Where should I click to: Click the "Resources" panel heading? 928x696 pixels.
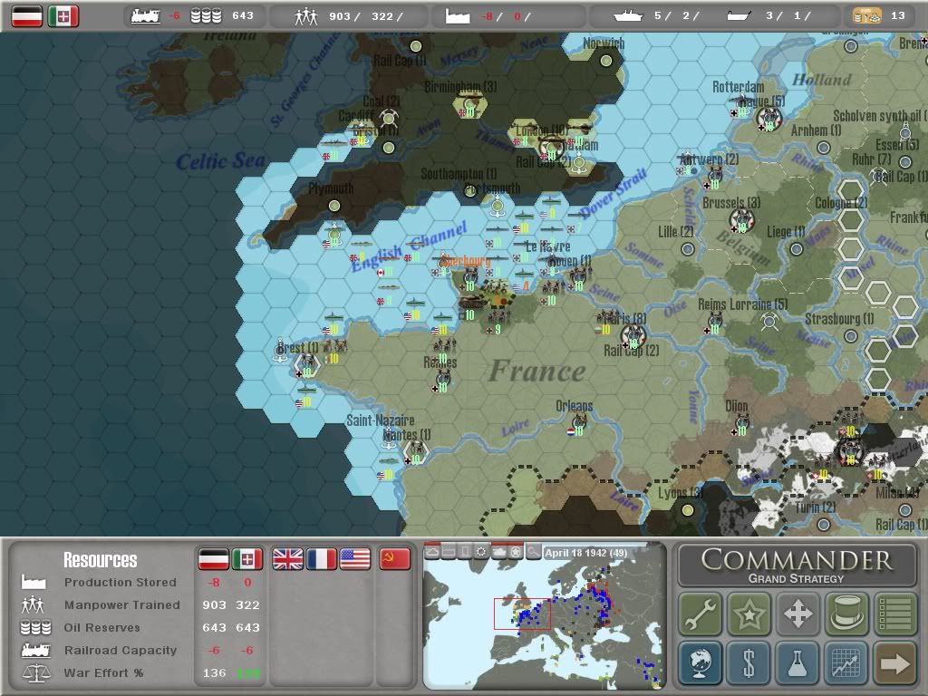tap(100, 560)
